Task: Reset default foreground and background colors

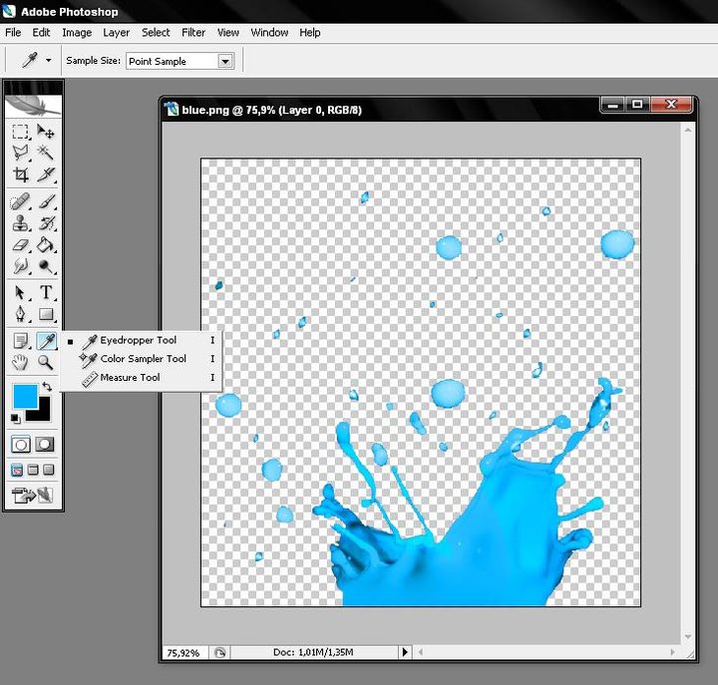Action: coord(15,418)
